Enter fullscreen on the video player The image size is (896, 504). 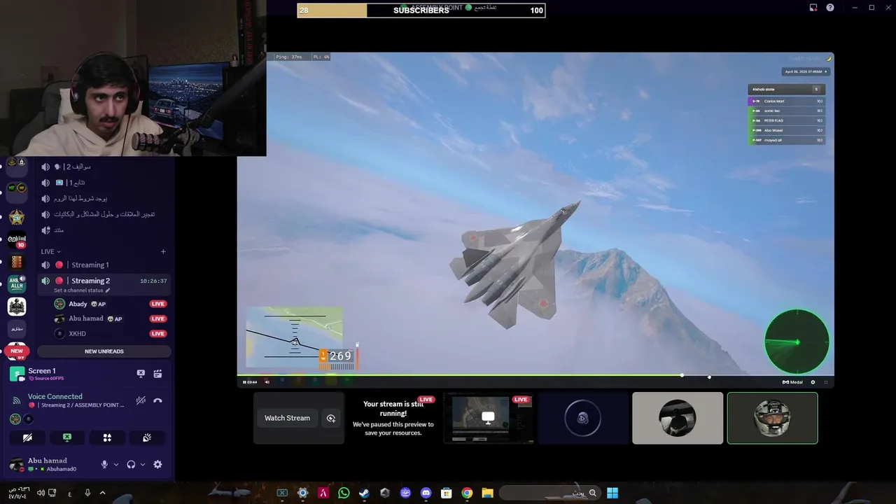pos(826,382)
